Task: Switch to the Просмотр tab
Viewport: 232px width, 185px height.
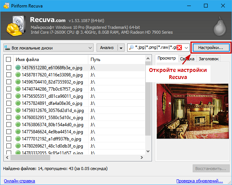Action: pyautogui.click(x=167, y=58)
